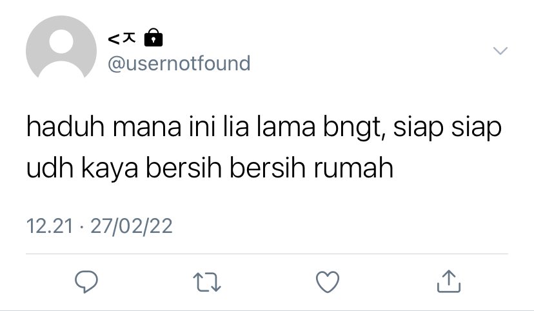Click the 12.21 time stamp

point(50,226)
